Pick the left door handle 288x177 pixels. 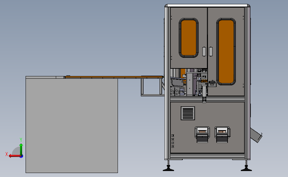[204, 51]
